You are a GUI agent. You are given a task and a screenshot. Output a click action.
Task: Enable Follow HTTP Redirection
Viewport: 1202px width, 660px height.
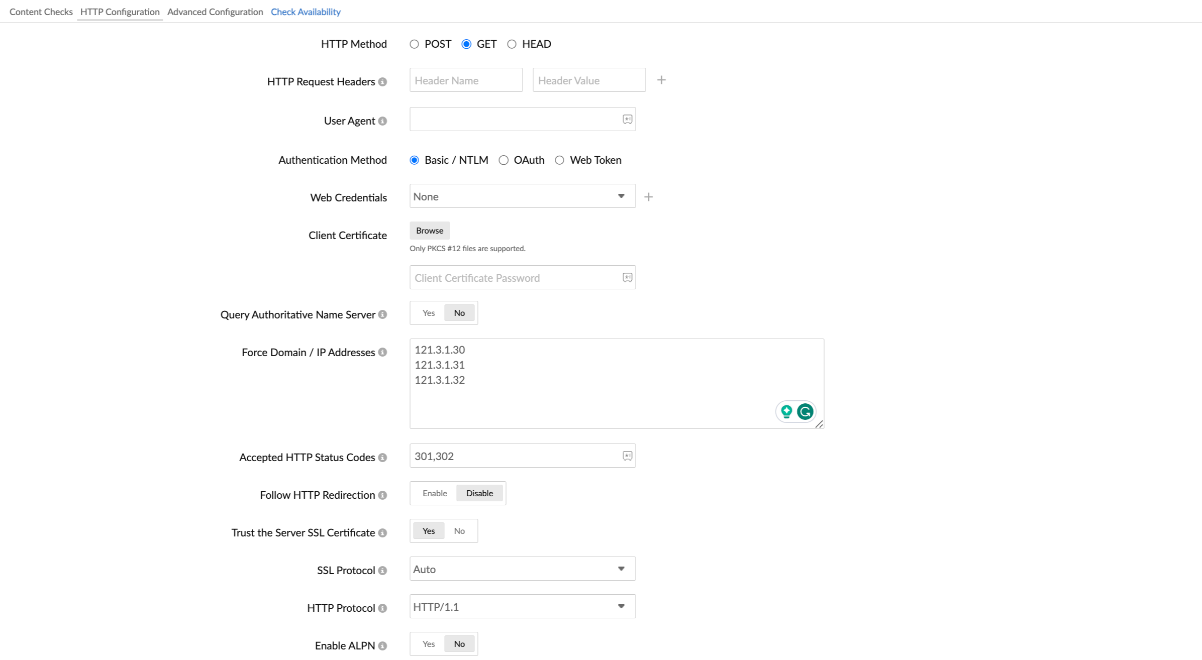tap(434, 493)
